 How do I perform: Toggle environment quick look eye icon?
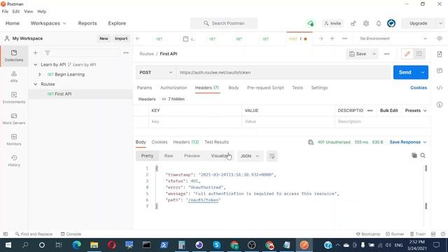[x=440, y=38]
